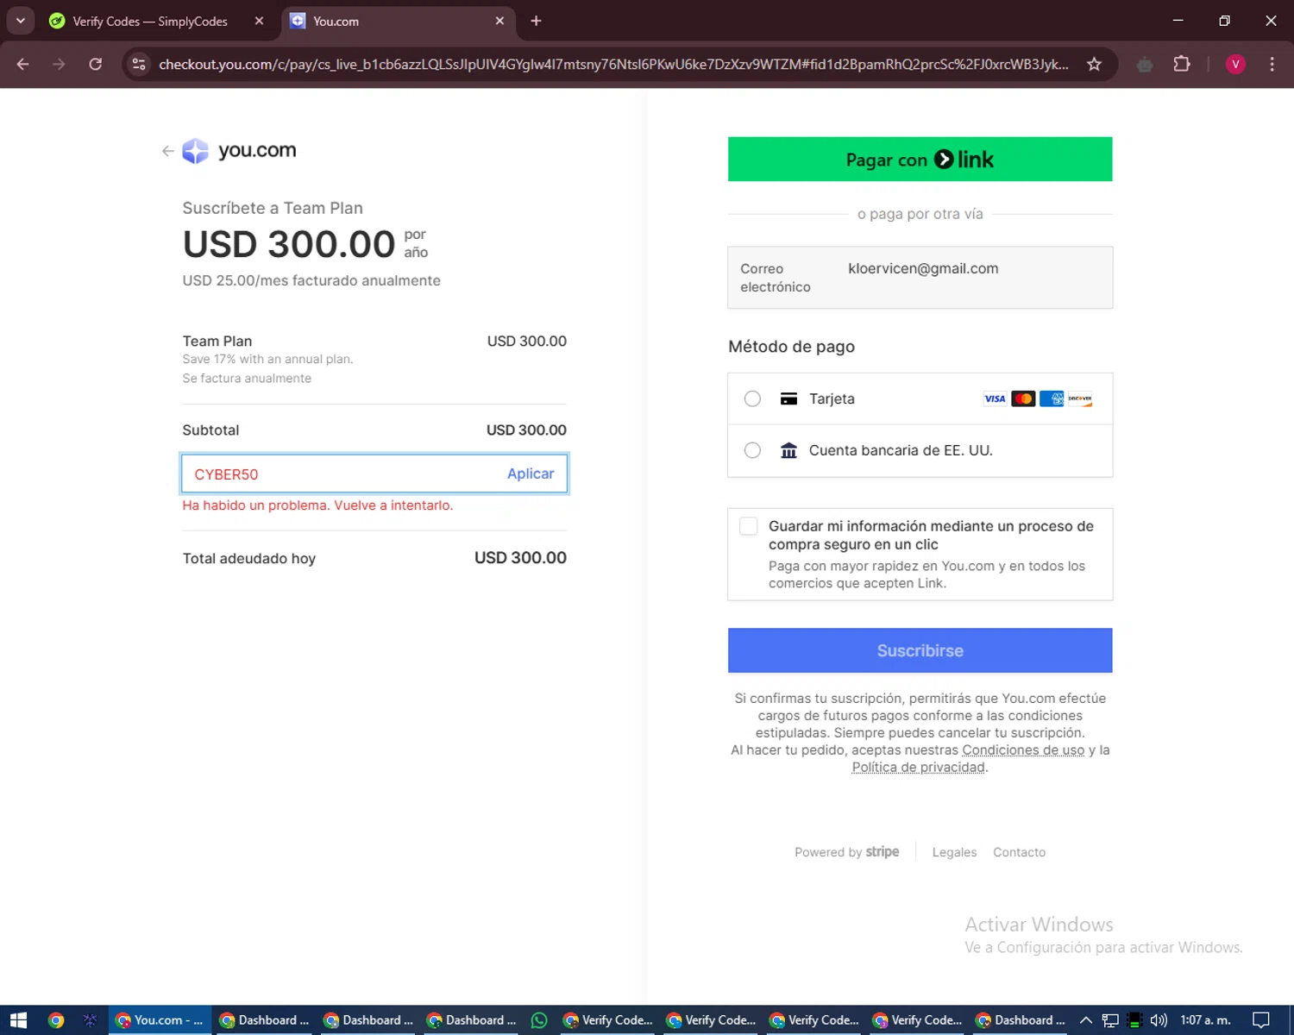Click 'o paga por otra vía' text
The image size is (1294, 1035).
coord(920,214)
